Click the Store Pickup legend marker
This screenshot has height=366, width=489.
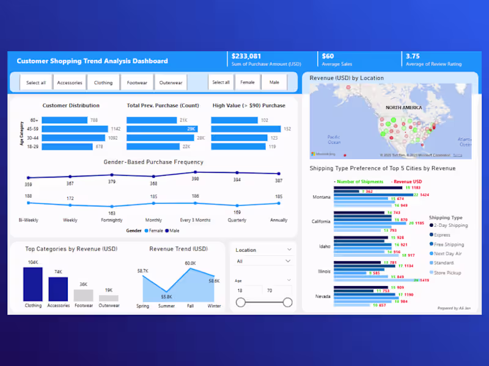click(x=432, y=272)
